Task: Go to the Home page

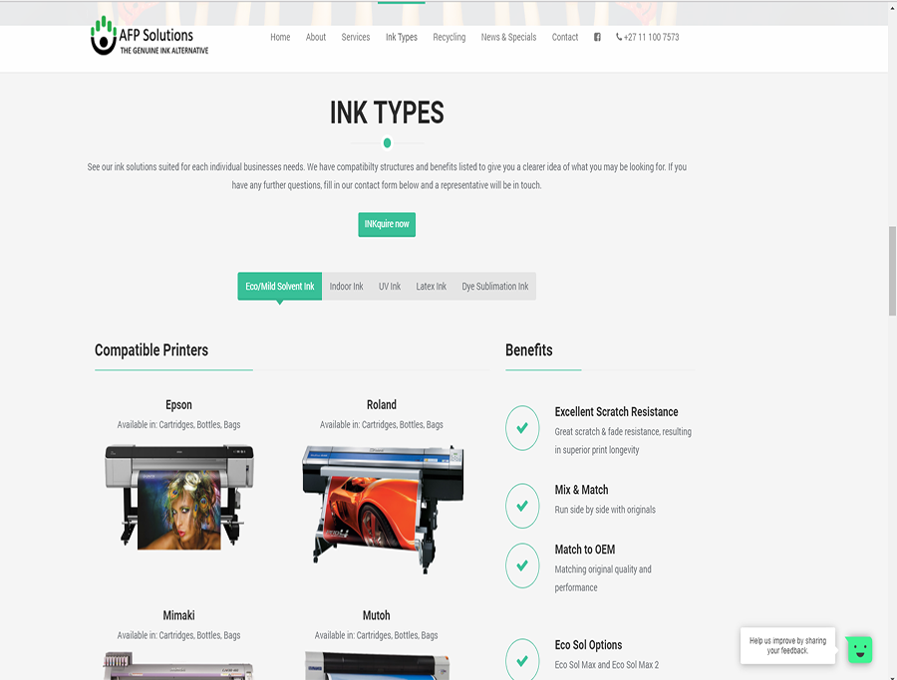Action: click(280, 37)
